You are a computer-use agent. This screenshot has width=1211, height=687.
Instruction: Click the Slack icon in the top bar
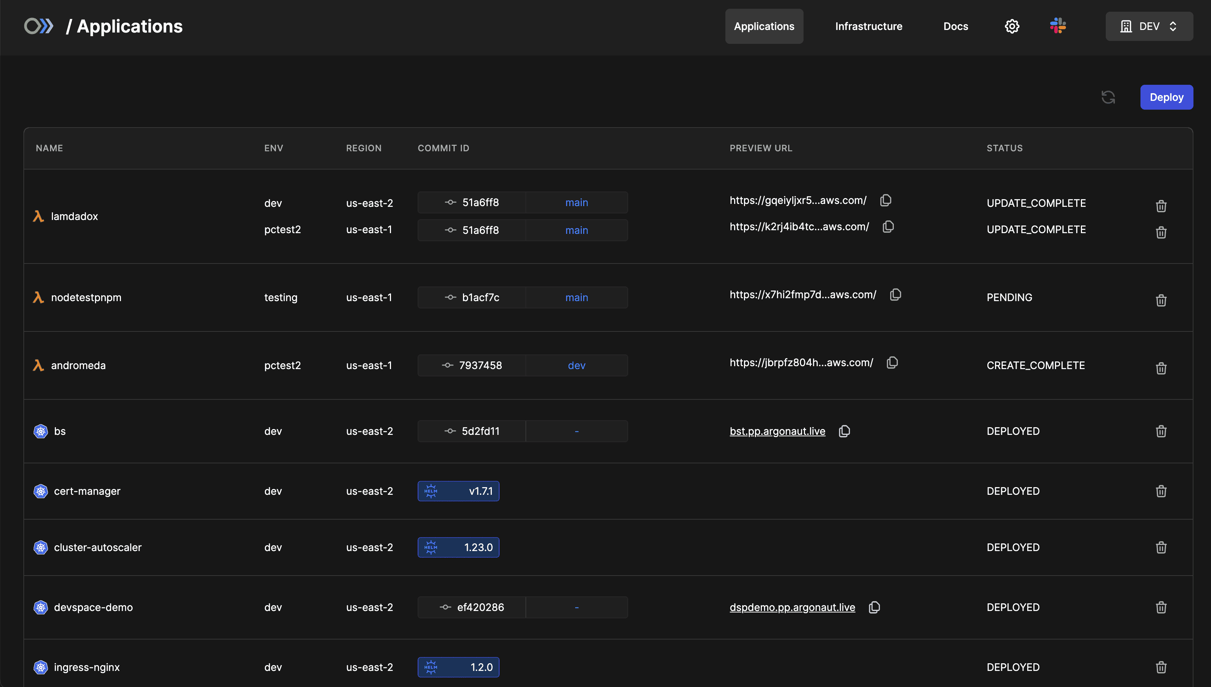(x=1058, y=26)
